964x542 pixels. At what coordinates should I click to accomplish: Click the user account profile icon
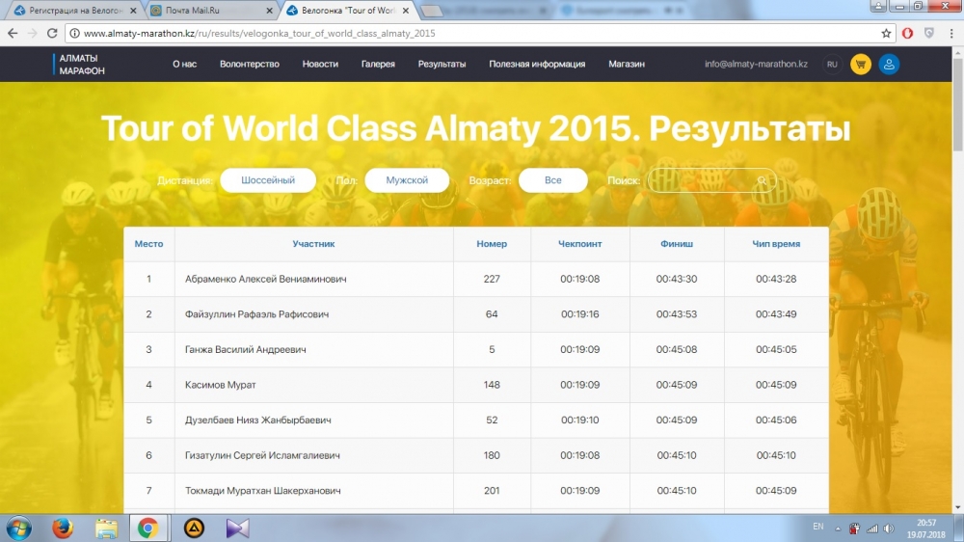[889, 65]
